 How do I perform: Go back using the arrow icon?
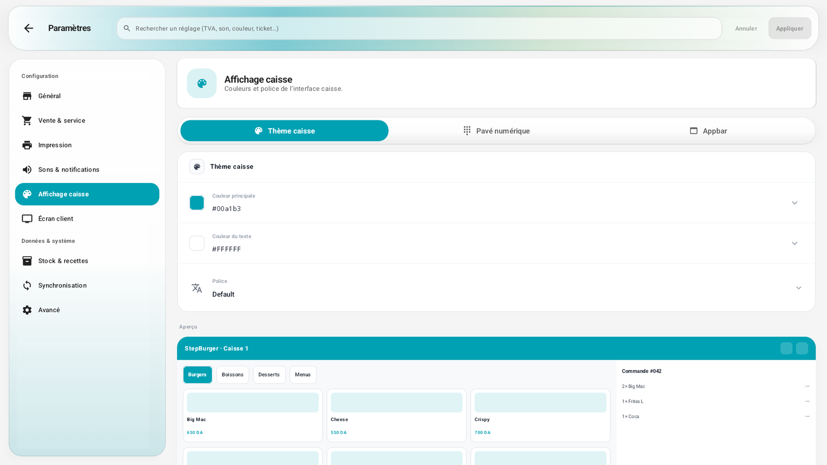[x=28, y=28]
